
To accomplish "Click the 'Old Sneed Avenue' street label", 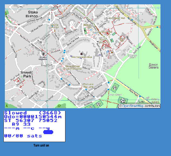I will pyautogui.click(x=34, y=20).
